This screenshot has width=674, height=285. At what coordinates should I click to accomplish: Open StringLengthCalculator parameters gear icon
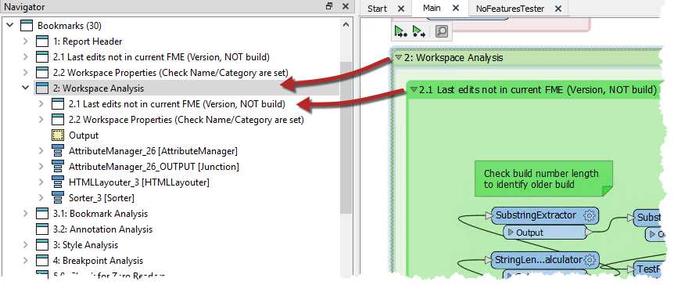click(x=590, y=260)
